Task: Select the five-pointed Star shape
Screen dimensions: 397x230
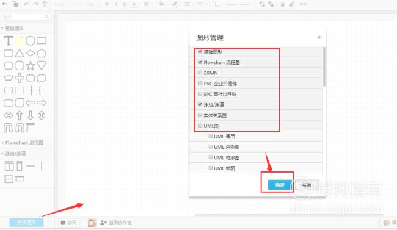Action: point(31,66)
